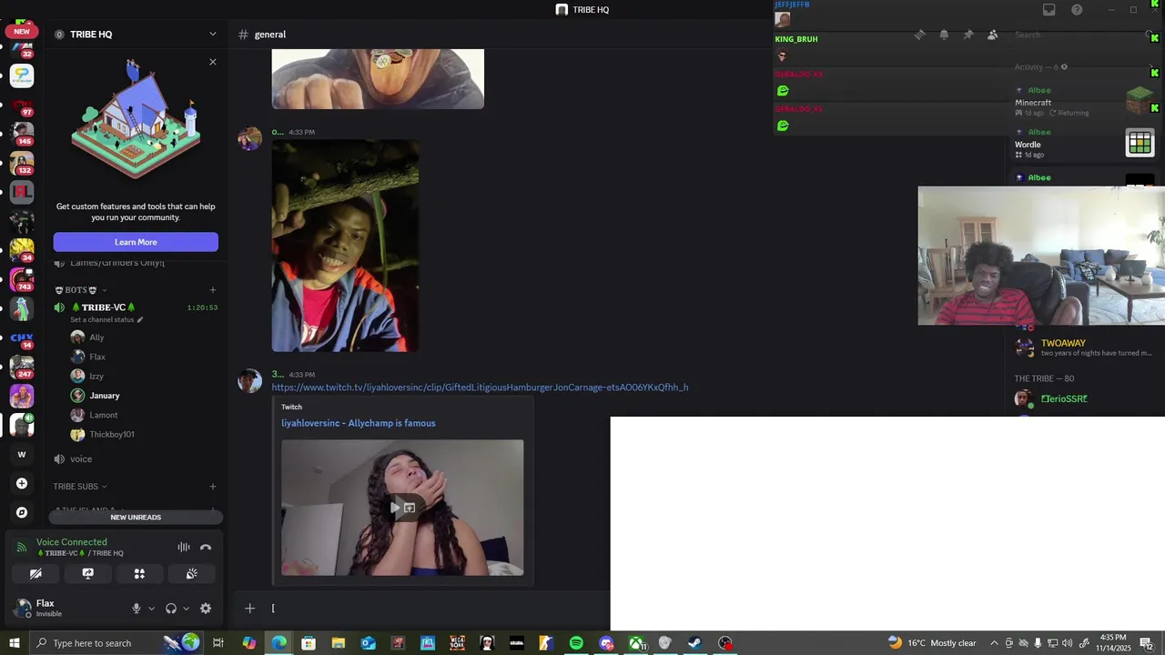1165x655 pixels.
Task: Open the Help question mark icon
Action: [x=1077, y=10]
